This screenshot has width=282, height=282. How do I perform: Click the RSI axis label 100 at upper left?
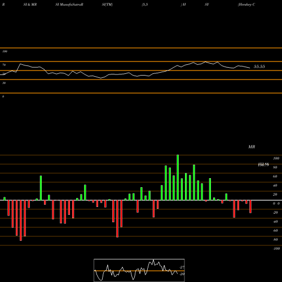(x=5, y=51)
